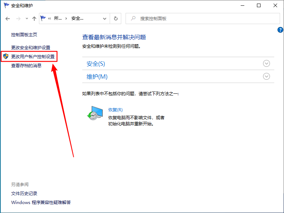This screenshot has height=213, width=284.
Task: Open 更改用户帐户控制设置 link
Action: (33, 57)
